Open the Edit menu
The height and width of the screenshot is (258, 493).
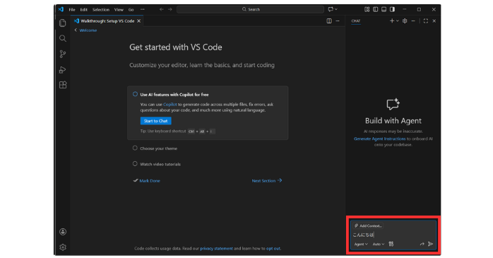[x=83, y=9]
